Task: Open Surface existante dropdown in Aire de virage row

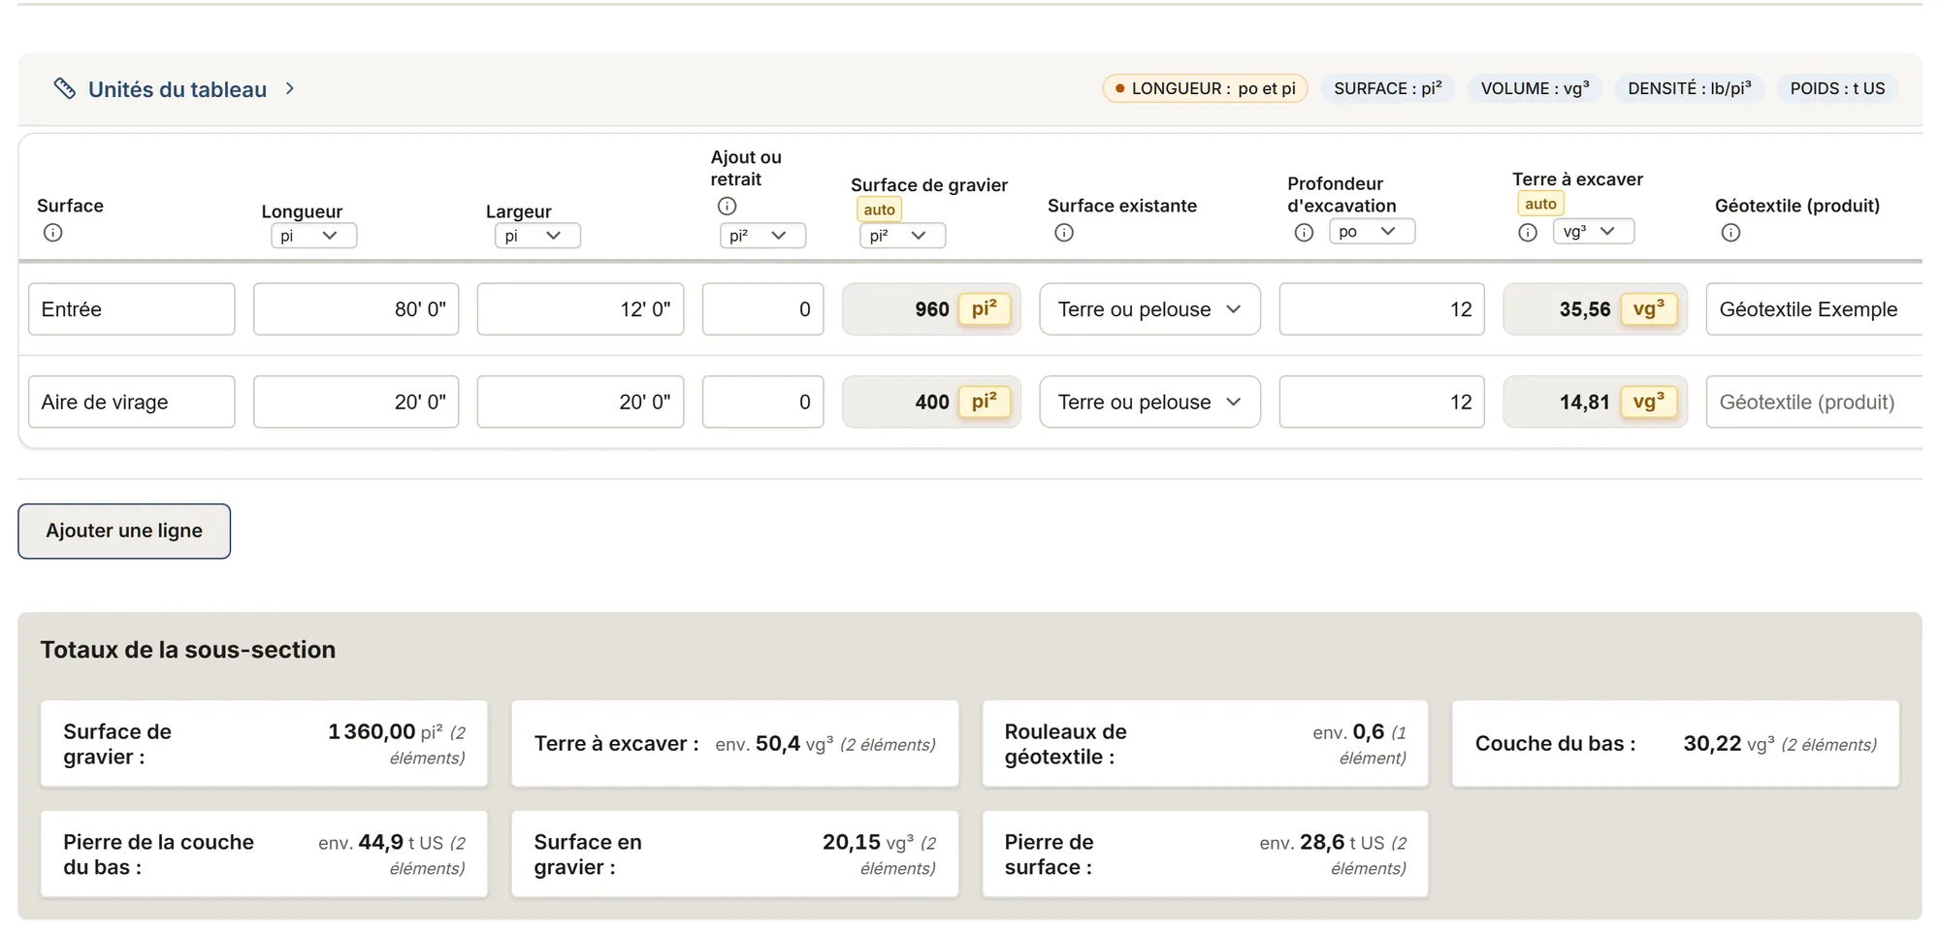Action: click(x=1149, y=402)
